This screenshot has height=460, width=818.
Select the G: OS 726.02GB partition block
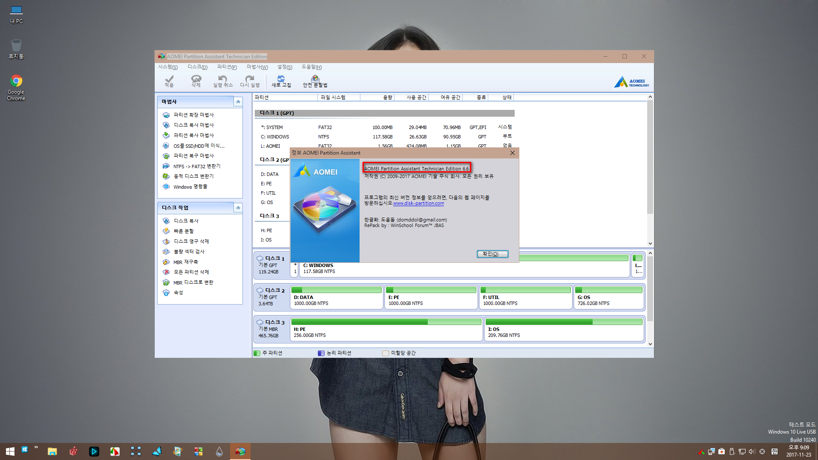[609, 297]
